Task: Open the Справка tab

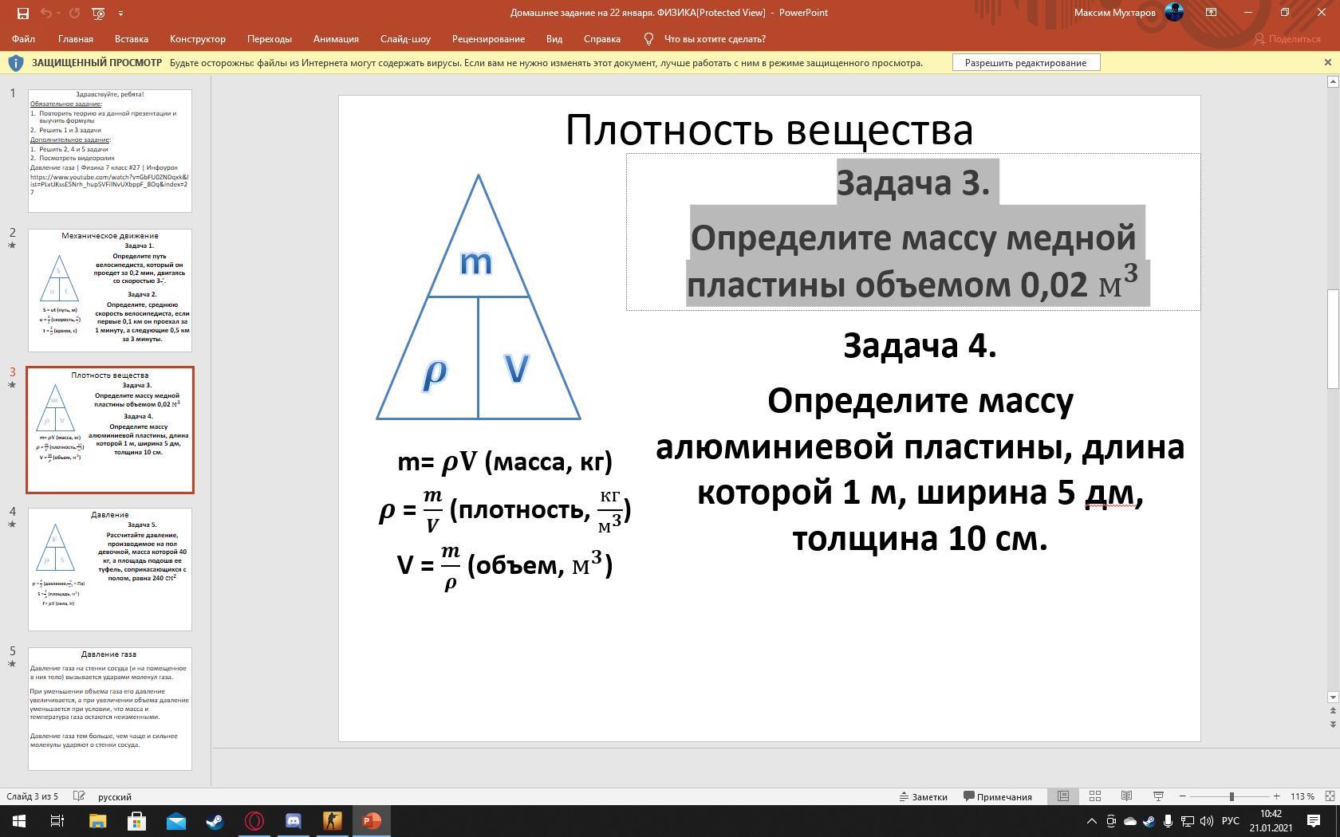Action: pyautogui.click(x=602, y=39)
